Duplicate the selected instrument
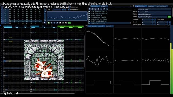This screenshot has height=97, width=173. [x=92, y=9]
